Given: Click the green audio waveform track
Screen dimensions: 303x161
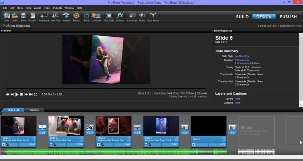Looking at the screenshot, I should pyautogui.click(x=116, y=152).
